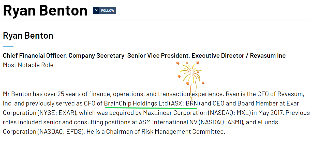Click the Most Notable Role label
The height and width of the screenshot is (150, 311).
pos(28,65)
